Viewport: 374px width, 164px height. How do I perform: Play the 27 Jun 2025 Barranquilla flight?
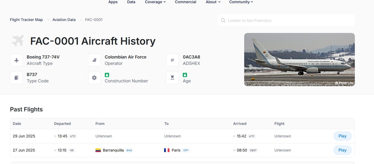point(342,150)
